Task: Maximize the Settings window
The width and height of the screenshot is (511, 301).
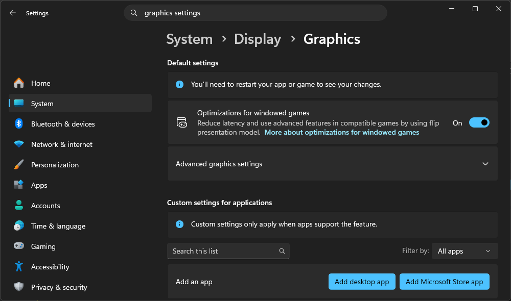Action: pos(475,9)
